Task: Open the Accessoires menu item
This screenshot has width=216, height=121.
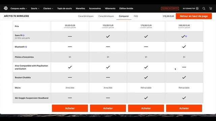Action: [x=95, y=8]
